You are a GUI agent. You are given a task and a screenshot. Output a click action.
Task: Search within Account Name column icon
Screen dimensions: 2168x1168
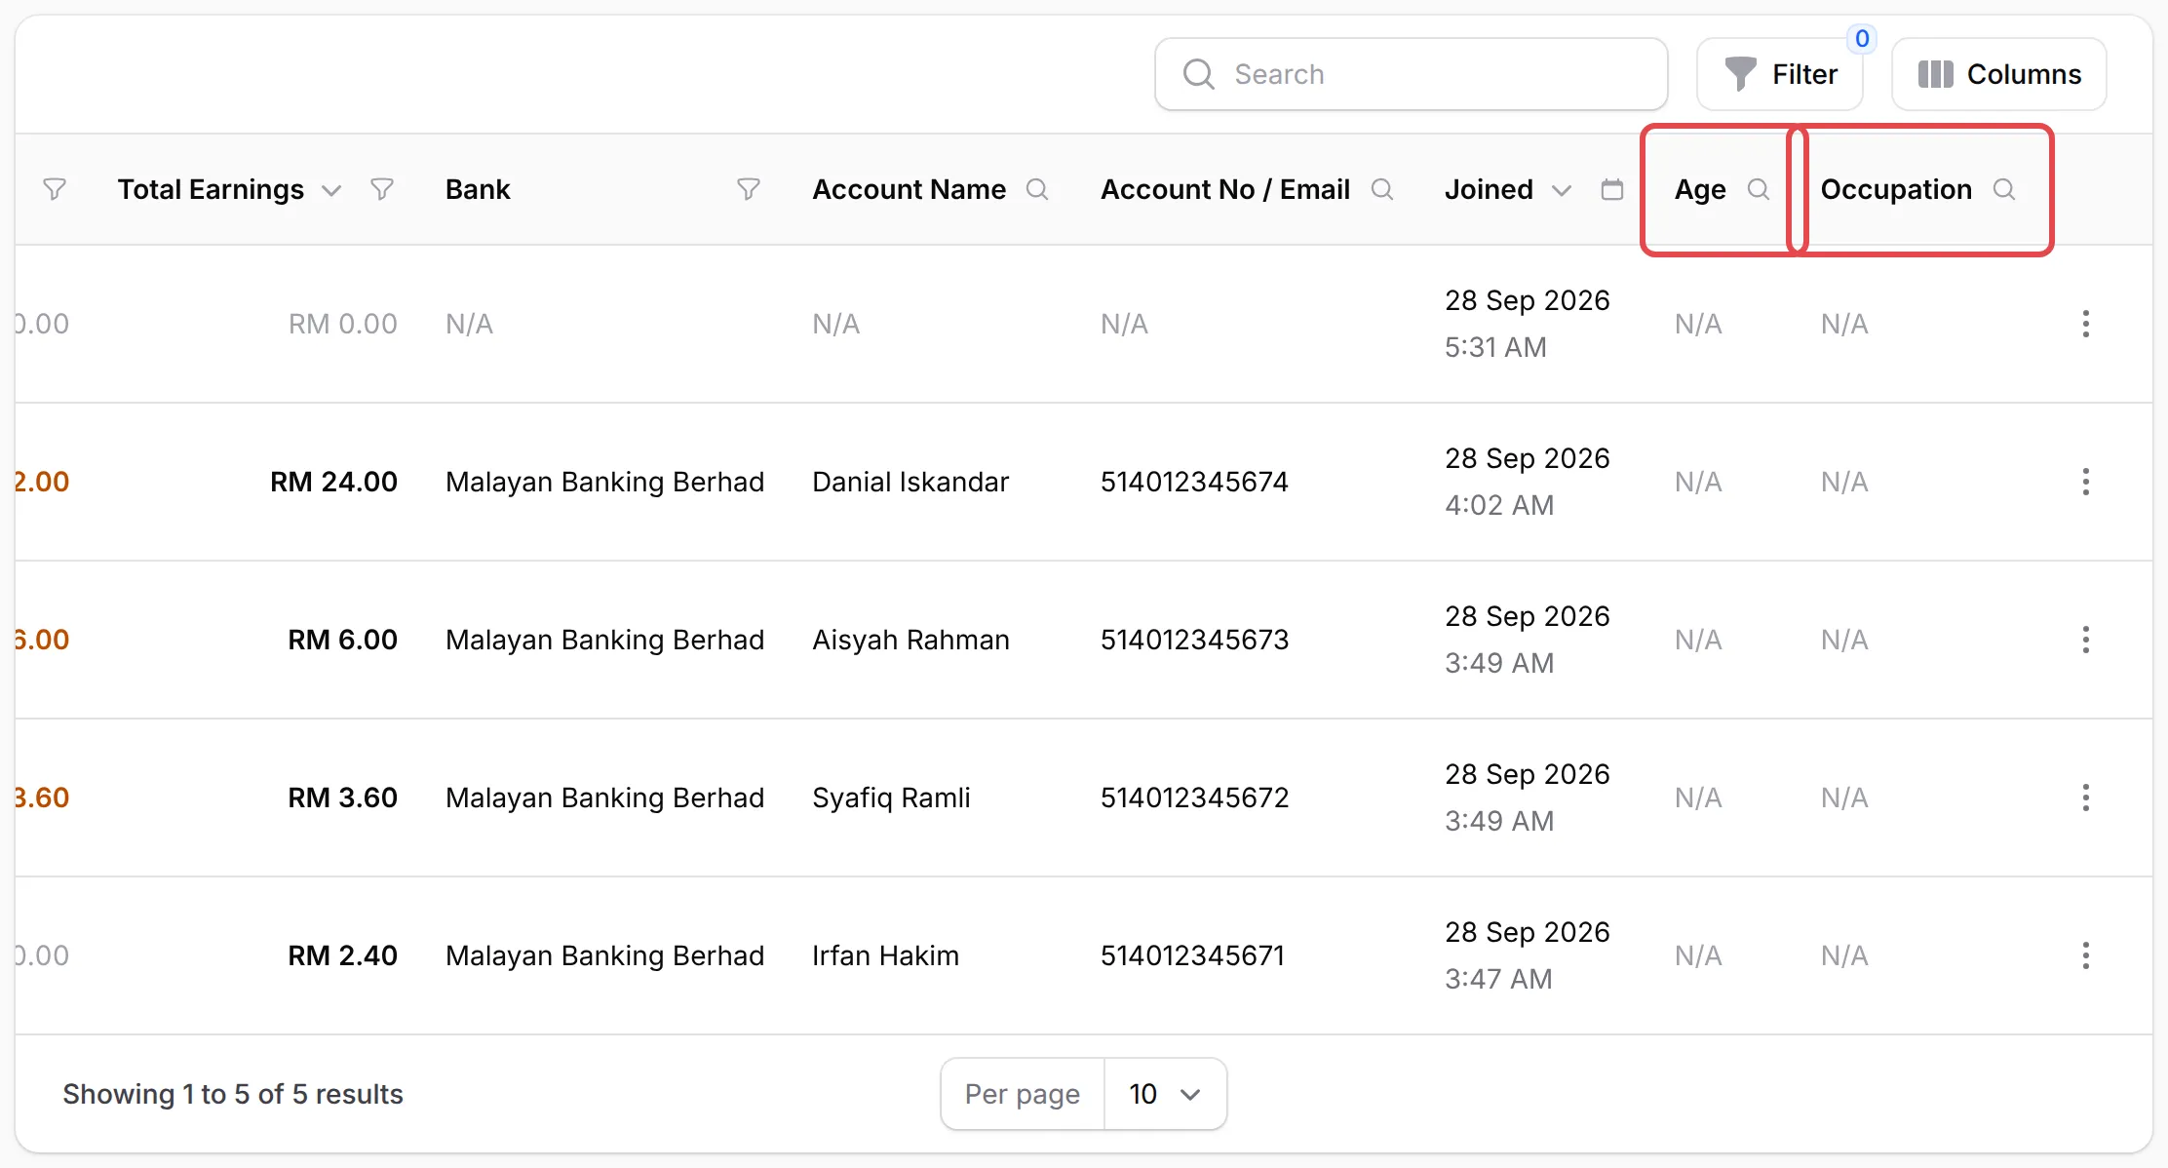pyautogui.click(x=1037, y=189)
